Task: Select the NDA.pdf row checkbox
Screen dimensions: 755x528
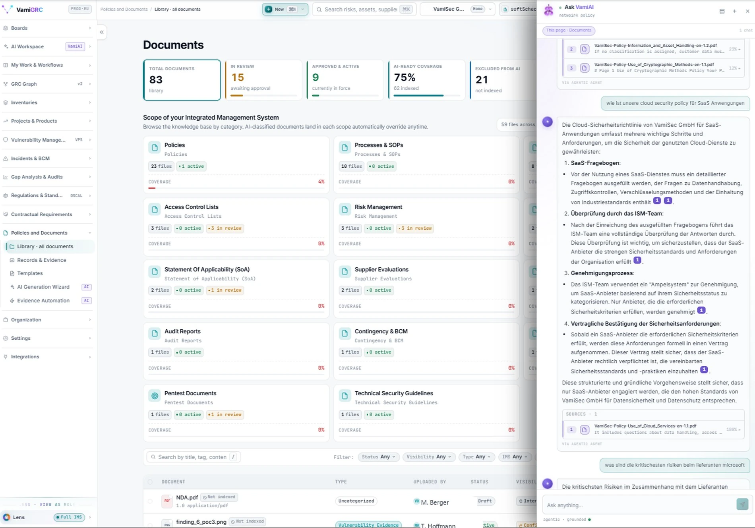Action: [150, 501]
